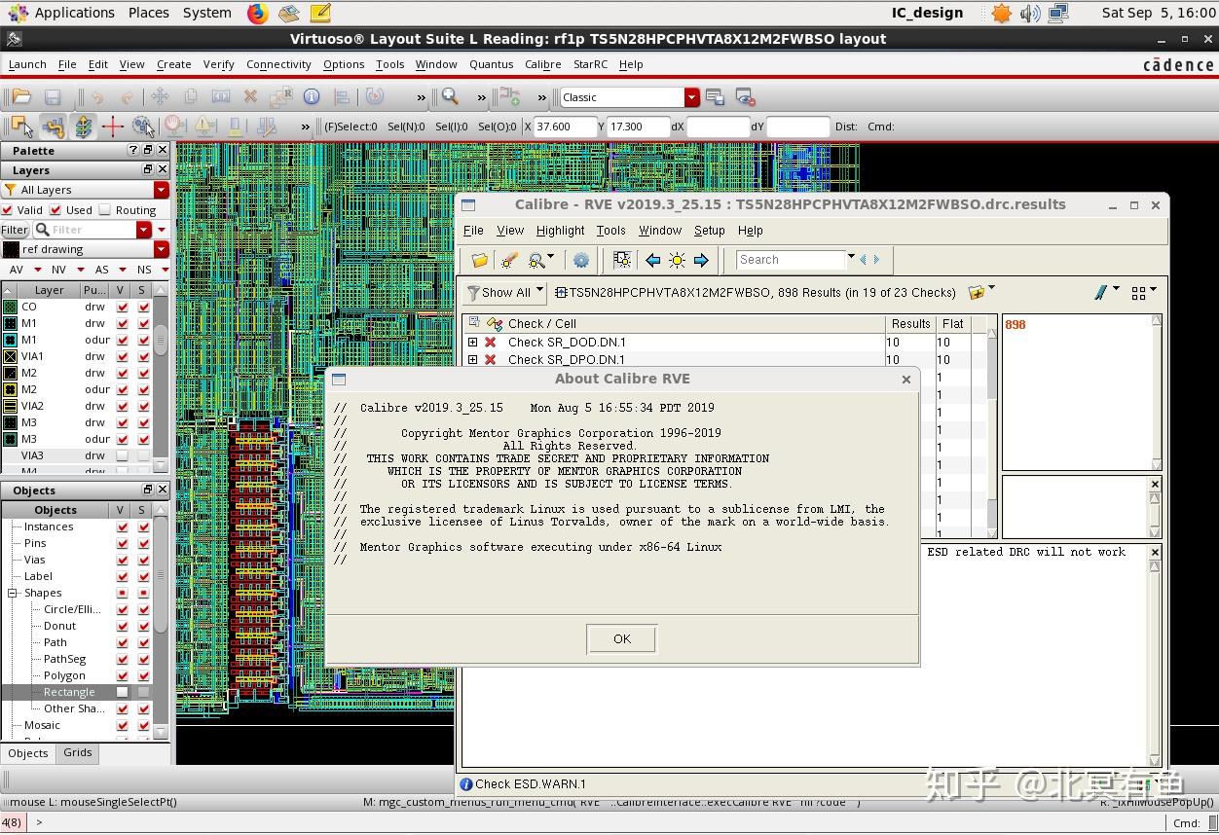Toggle the Used layers checkbox
The width and height of the screenshot is (1219, 835).
click(x=55, y=210)
